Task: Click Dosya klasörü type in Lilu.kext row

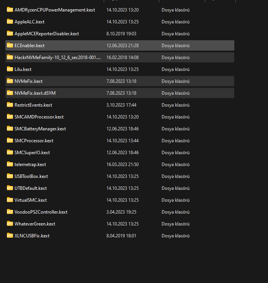Action: (x=176, y=69)
